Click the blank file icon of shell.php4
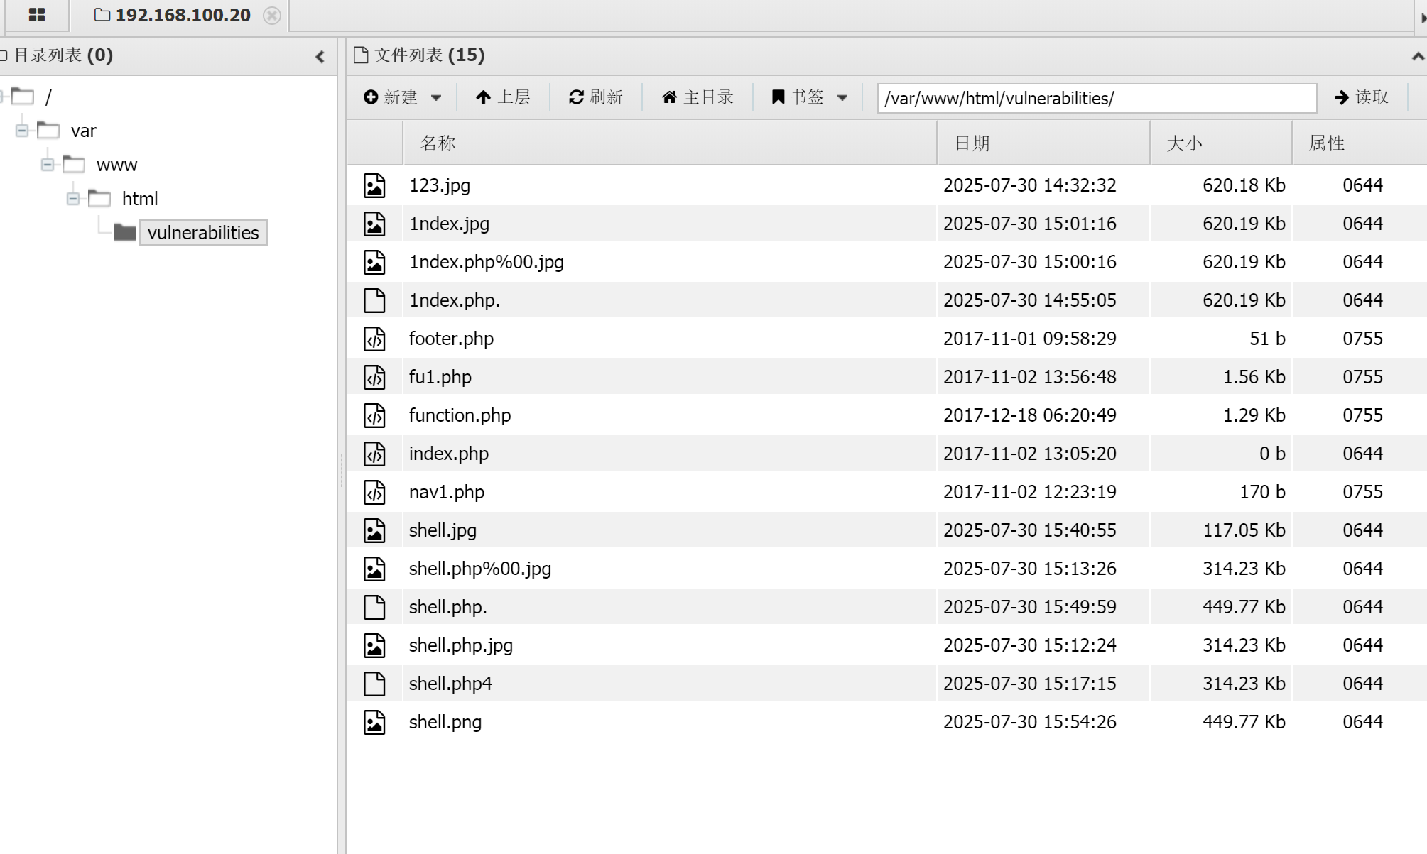 click(374, 684)
